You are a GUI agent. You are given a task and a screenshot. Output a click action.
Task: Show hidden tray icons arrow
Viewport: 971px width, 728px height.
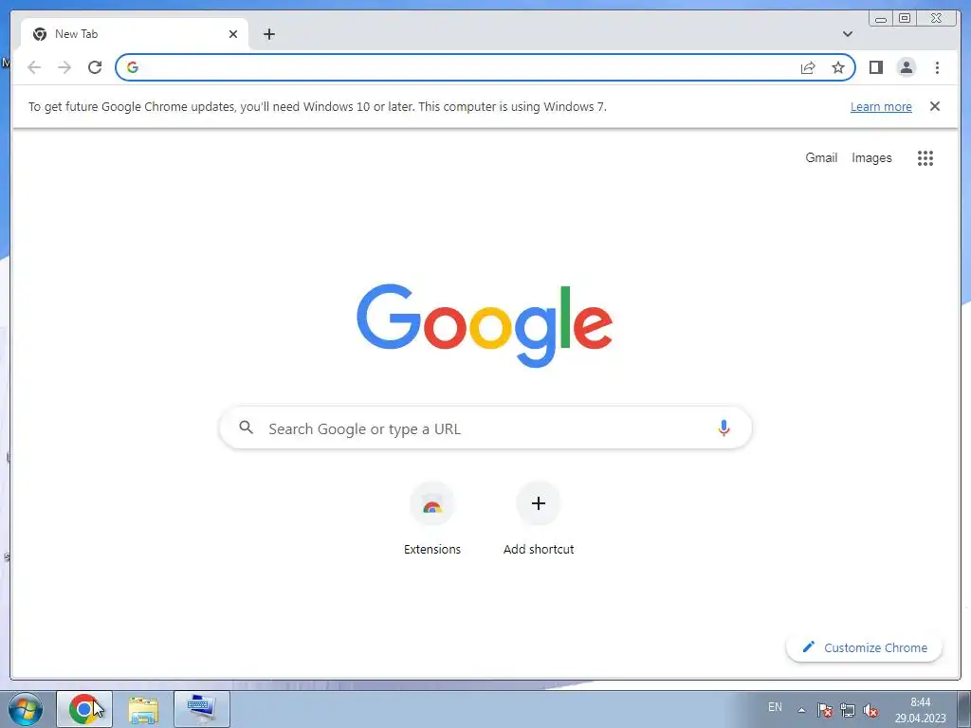coord(801,710)
